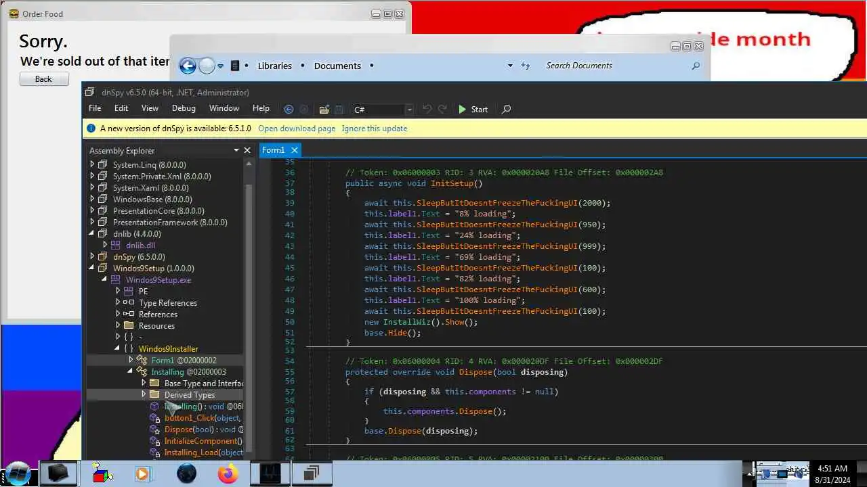The height and width of the screenshot is (487, 867).
Task: Open the Debug menu in dnSpy
Action: (x=184, y=108)
